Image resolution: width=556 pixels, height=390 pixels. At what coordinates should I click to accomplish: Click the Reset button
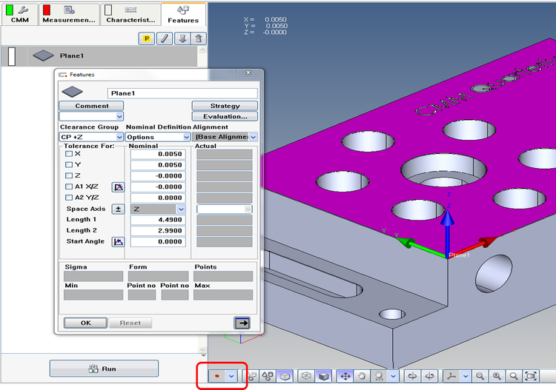tap(130, 323)
